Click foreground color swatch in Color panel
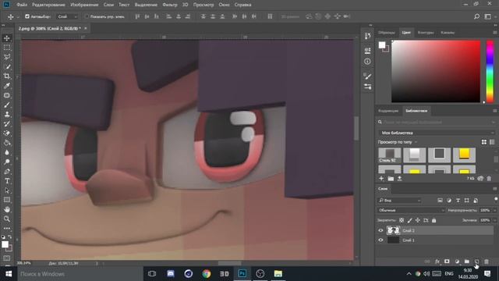The height and width of the screenshot is (281, 499). click(x=382, y=45)
